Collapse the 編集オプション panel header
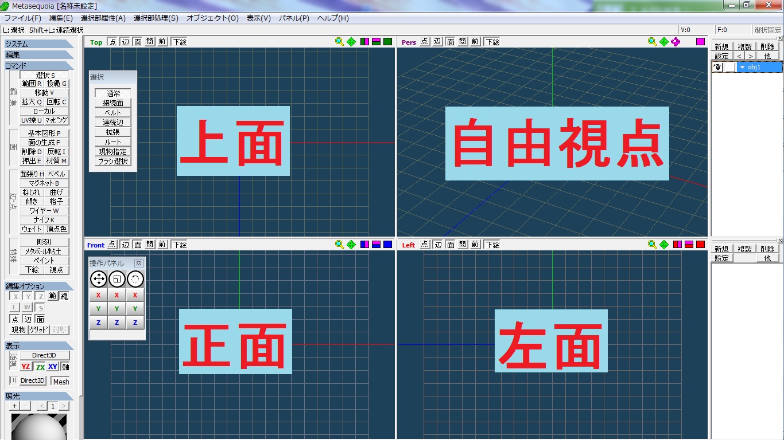784x440 pixels. [x=40, y=286]
